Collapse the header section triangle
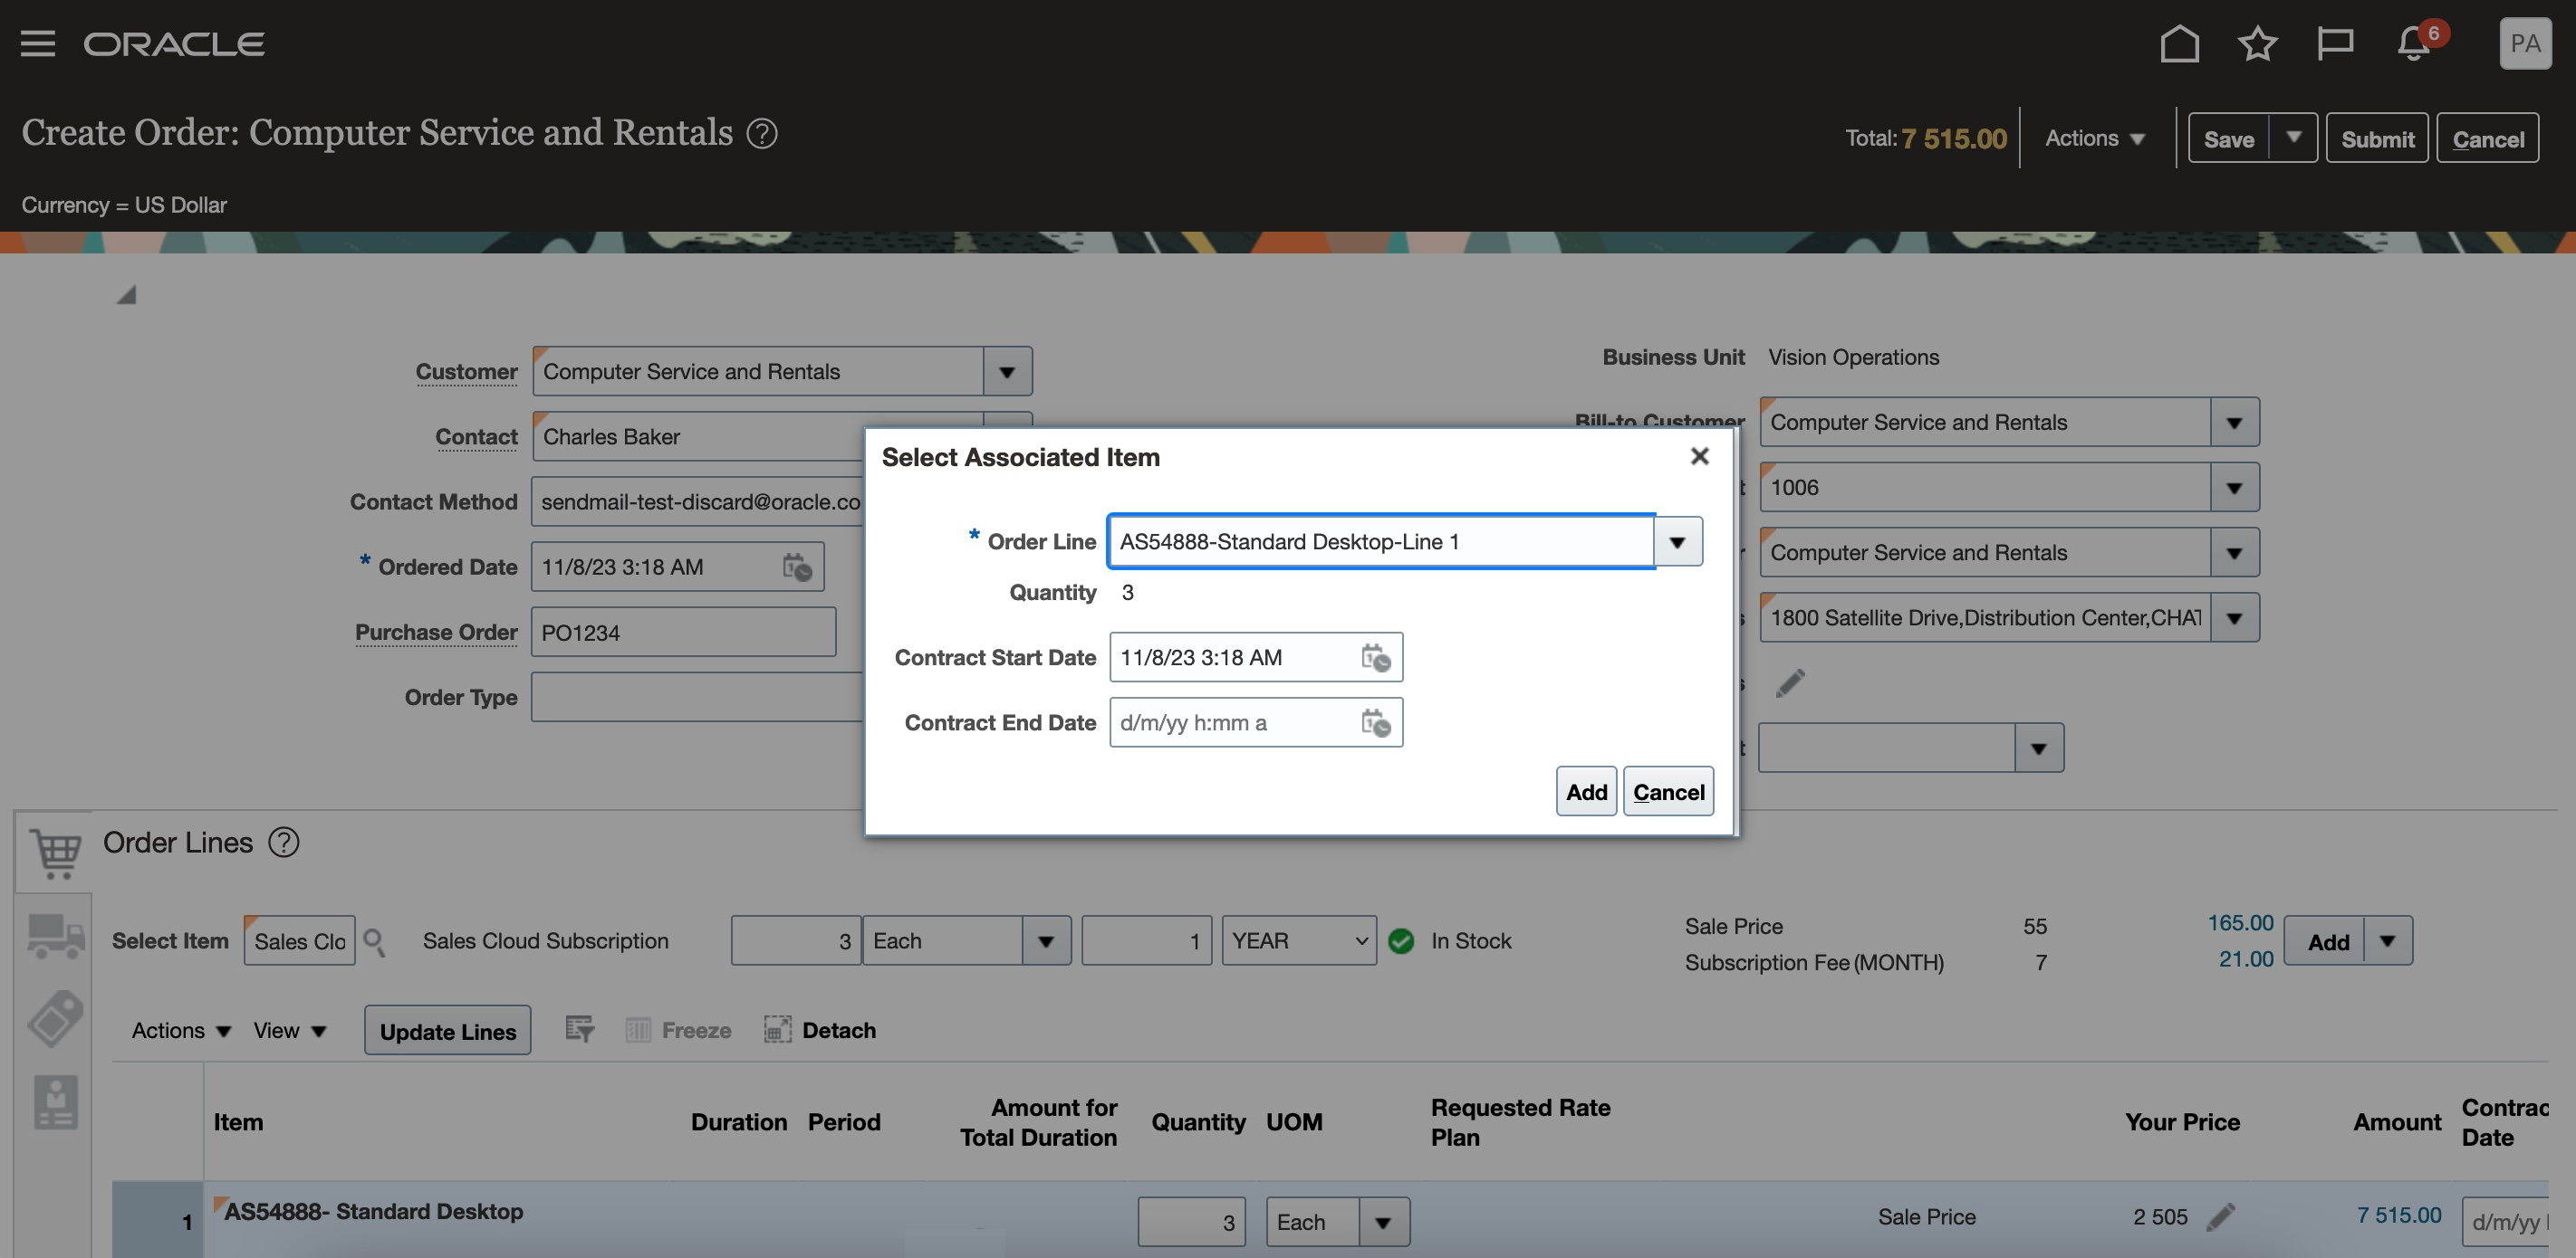Image resolution: width=2576 pixels, height=1258 pixels. coord(126,295)
